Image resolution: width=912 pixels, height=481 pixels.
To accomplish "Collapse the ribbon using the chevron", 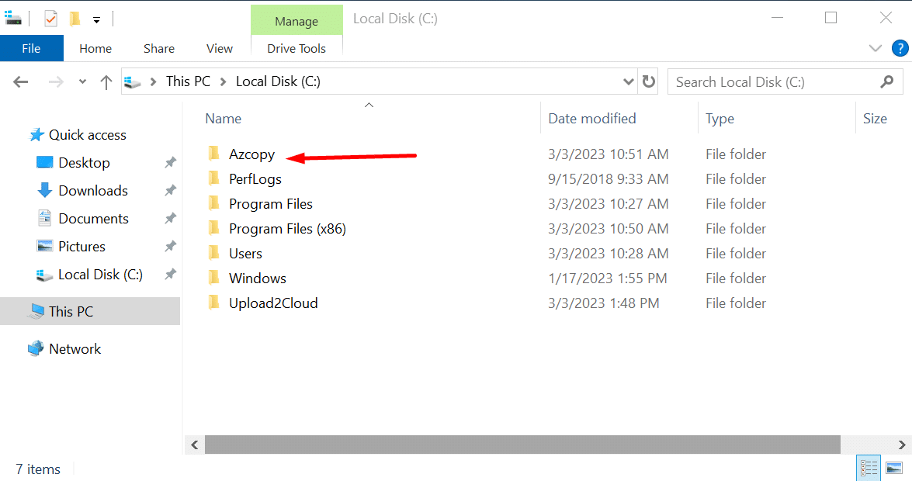I will pyautogui.click(x=875, y=47).
